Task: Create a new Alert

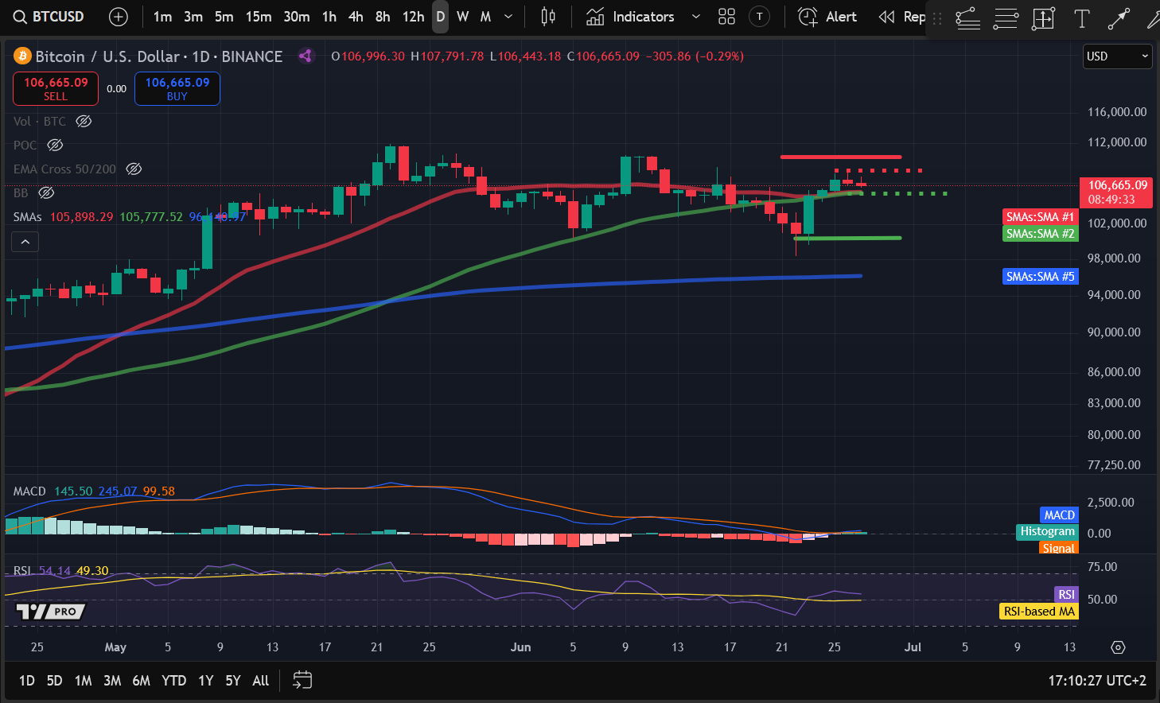Action: coord(827,17)
